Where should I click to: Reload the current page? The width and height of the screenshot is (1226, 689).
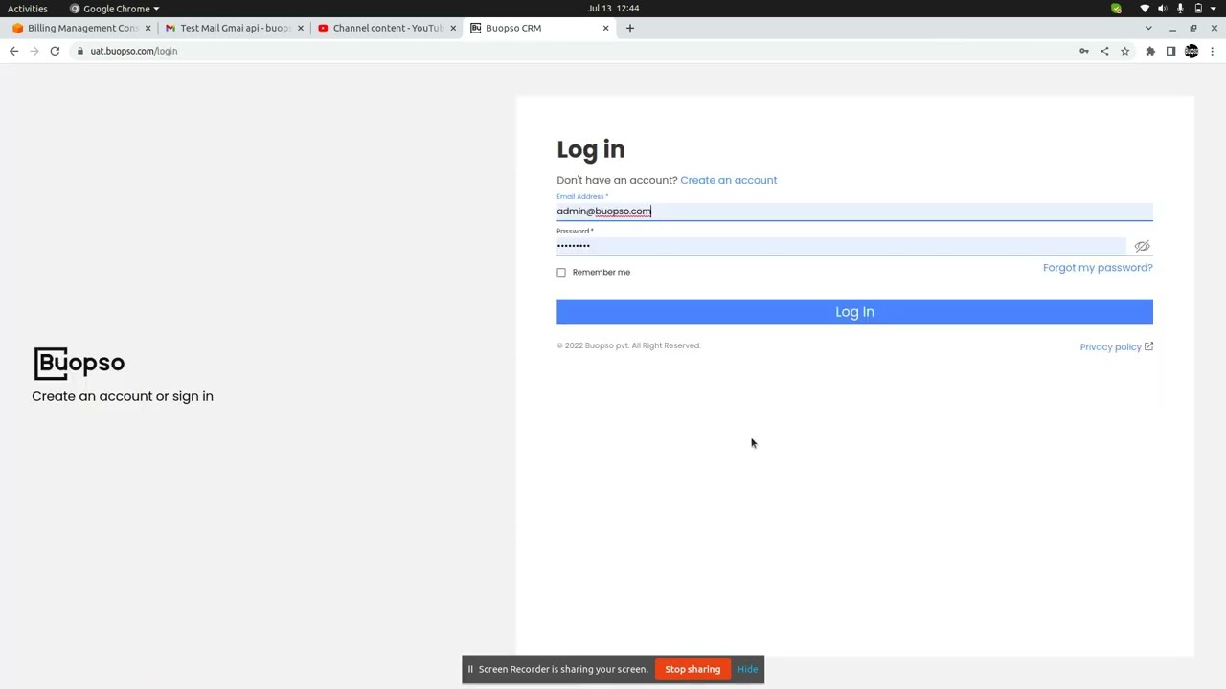[55, 51]
